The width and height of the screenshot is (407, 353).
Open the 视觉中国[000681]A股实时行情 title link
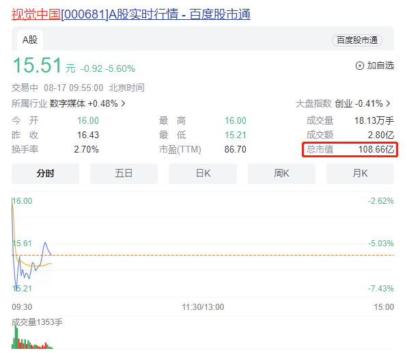pyautogui.click(x=131, y=14)
